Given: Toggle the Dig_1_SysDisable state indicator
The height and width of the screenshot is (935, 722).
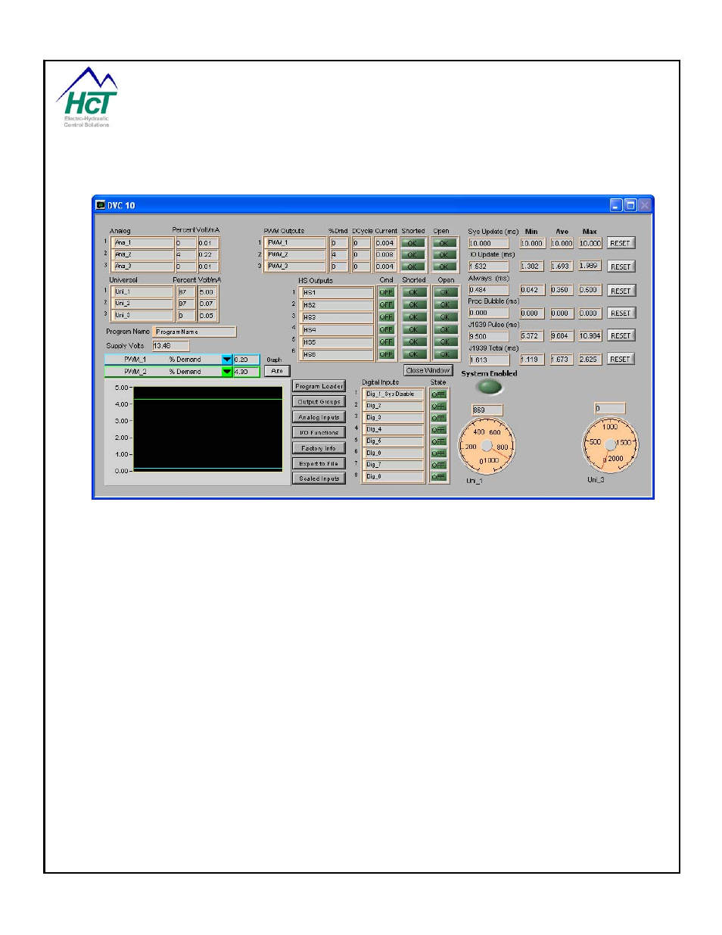Looking at the screenshot, I should point(438,394).
